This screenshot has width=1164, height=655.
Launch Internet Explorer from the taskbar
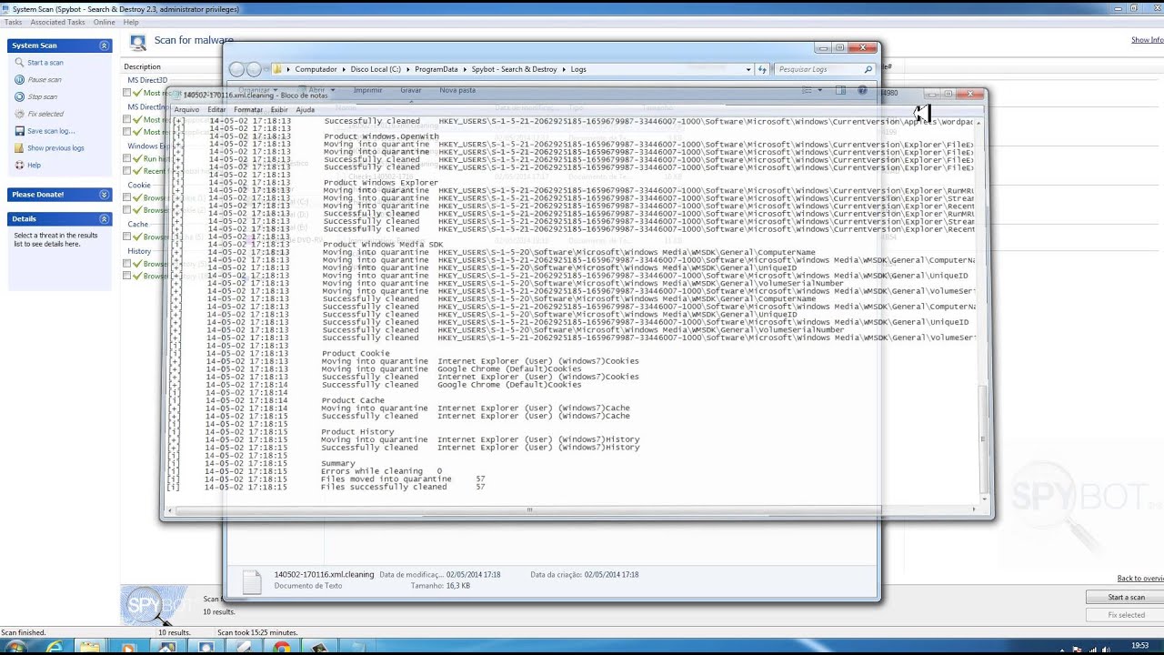(x=55, y=647)
